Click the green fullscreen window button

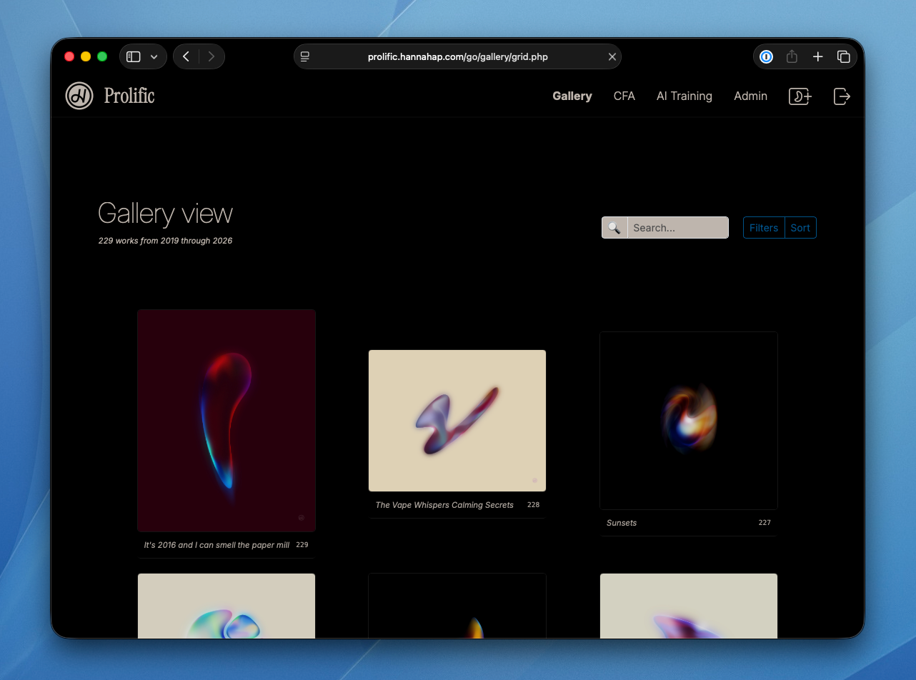[102, 56]
